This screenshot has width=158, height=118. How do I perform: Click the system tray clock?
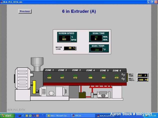[152, 116]
